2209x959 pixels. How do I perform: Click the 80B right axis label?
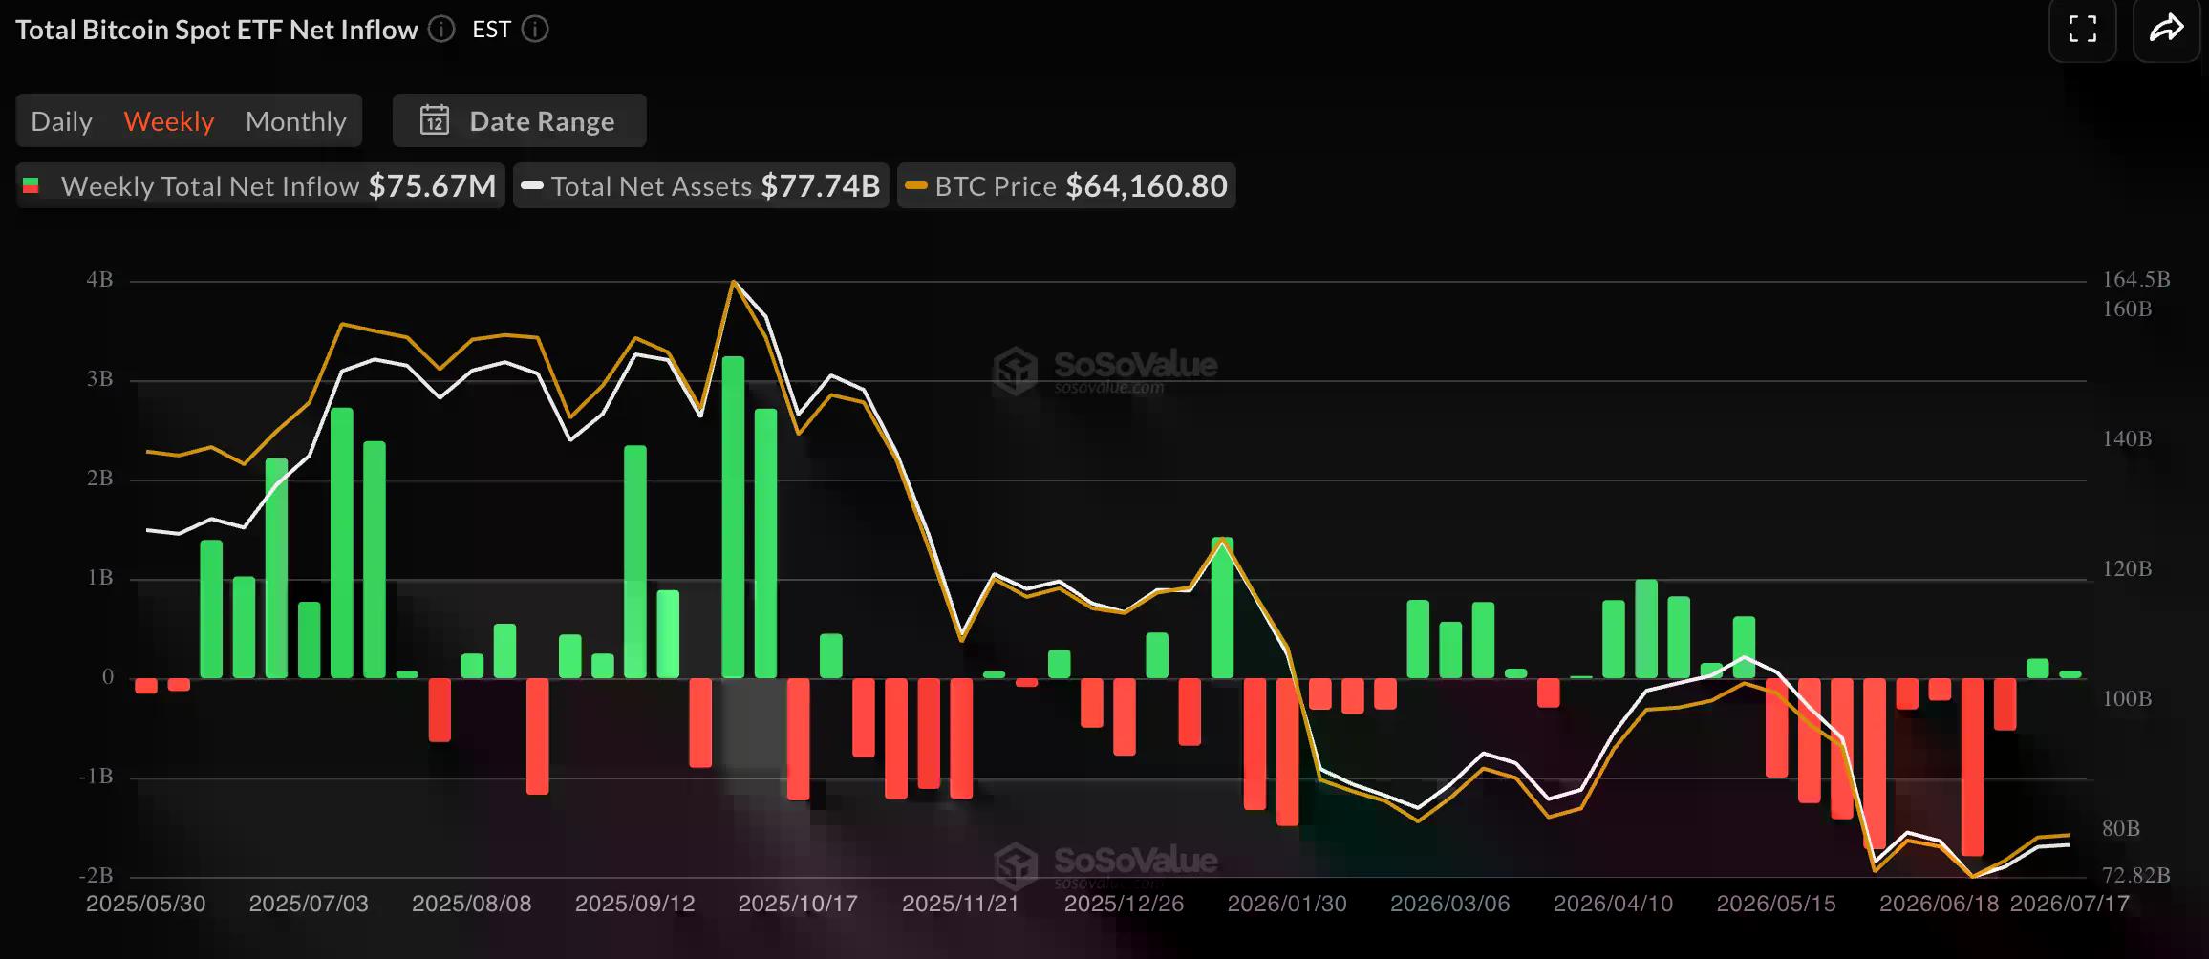[2121, 828]
